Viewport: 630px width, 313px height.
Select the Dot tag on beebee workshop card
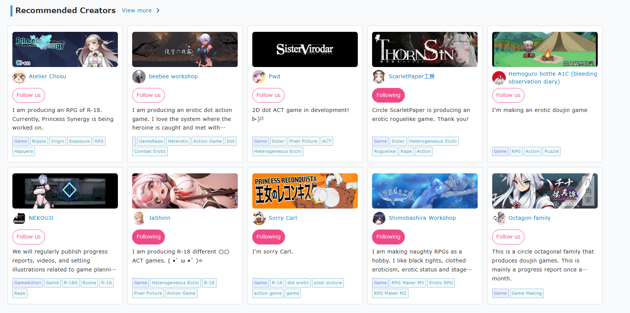coord(231,141)
